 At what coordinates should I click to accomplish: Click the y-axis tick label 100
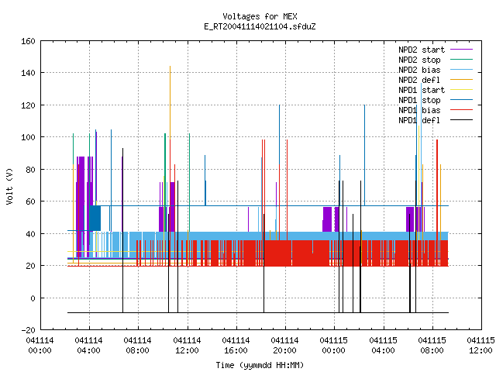pyautogui.click(x=28, y=137)
